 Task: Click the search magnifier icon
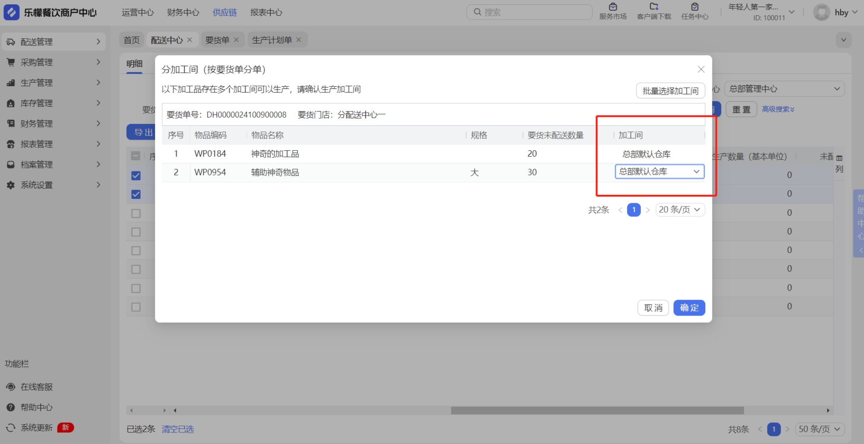click(477, 12)
